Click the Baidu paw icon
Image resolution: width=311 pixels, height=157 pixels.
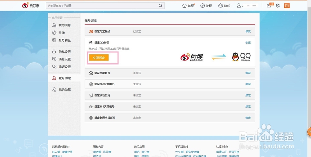click(x=91, y=73)
